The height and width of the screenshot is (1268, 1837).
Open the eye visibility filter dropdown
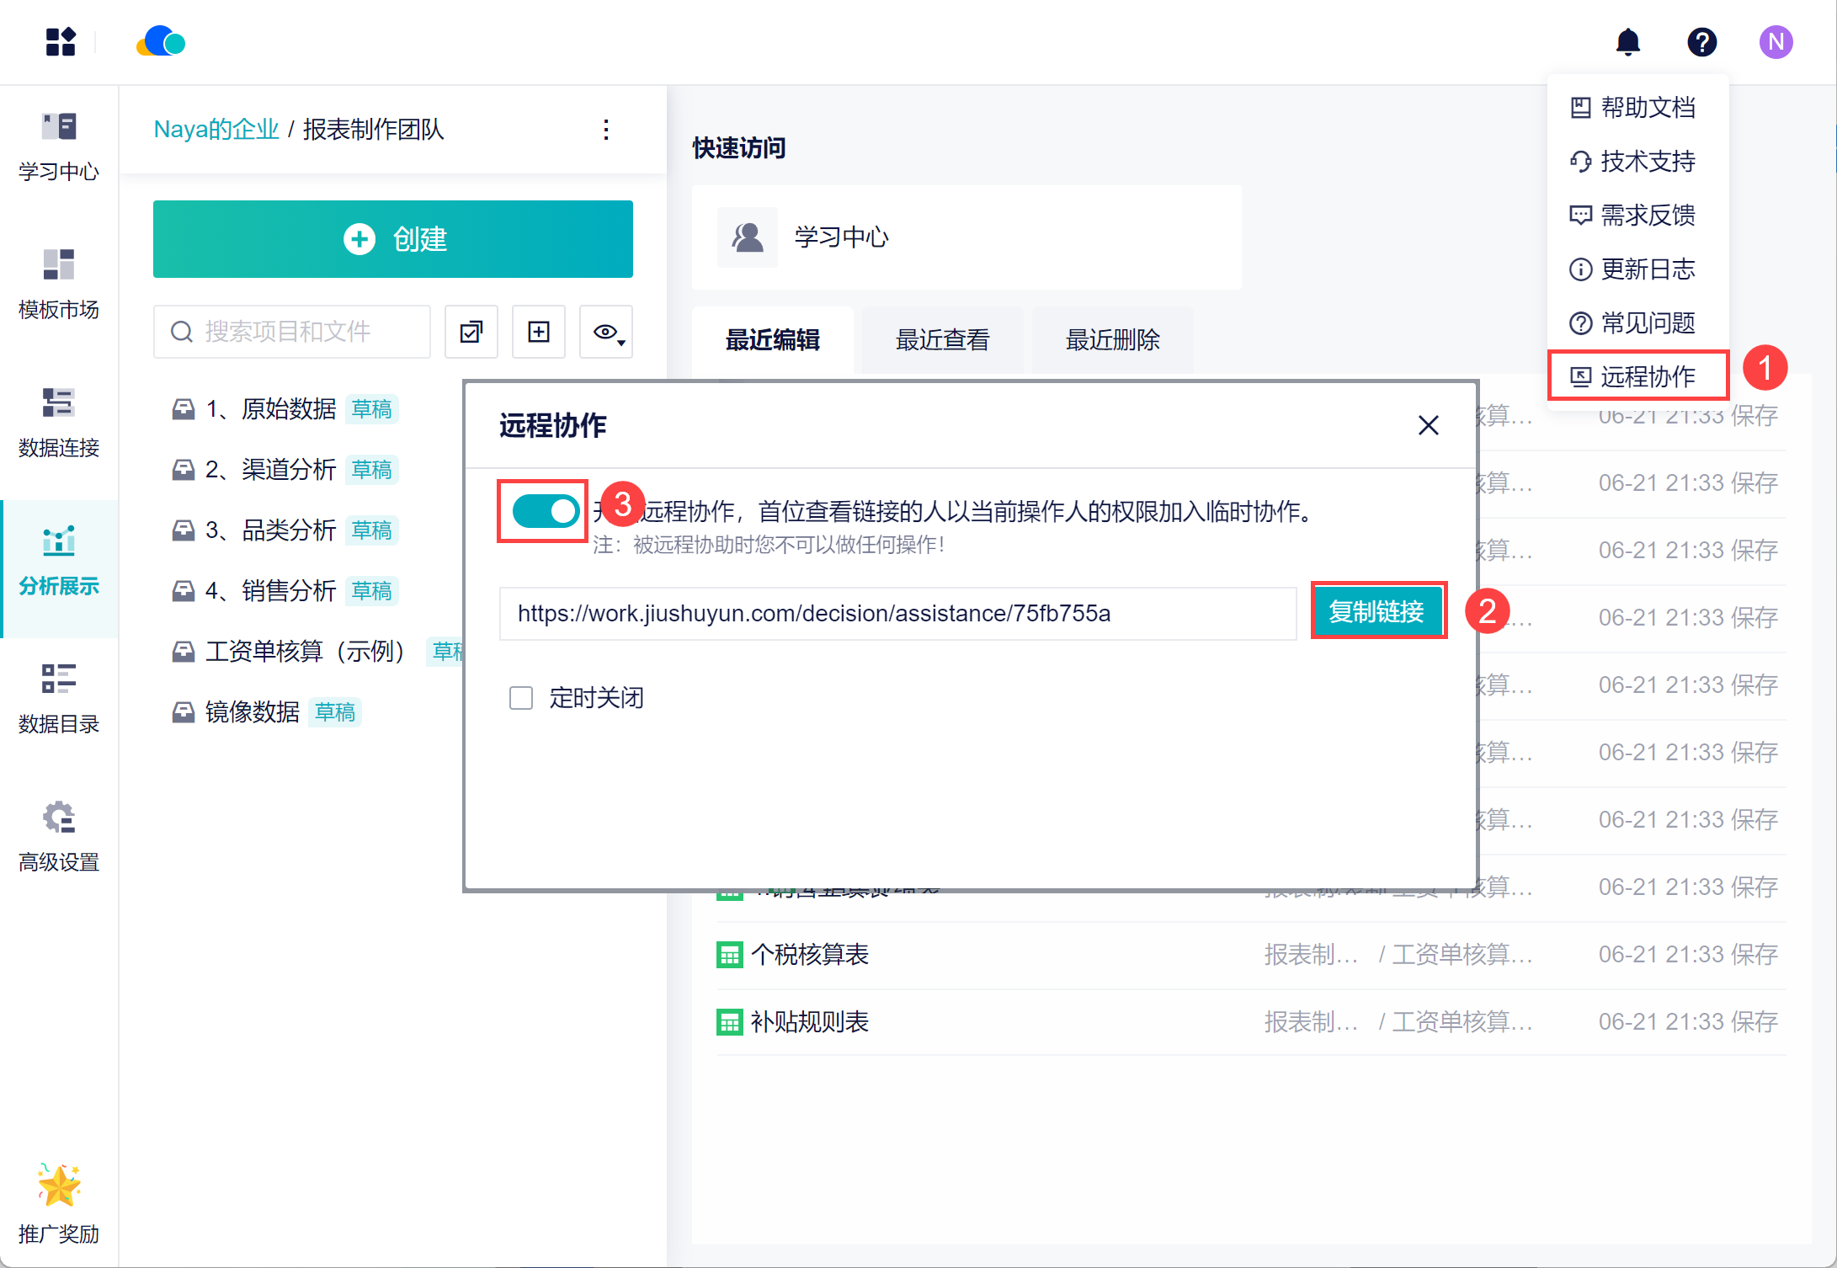(608, 332)
